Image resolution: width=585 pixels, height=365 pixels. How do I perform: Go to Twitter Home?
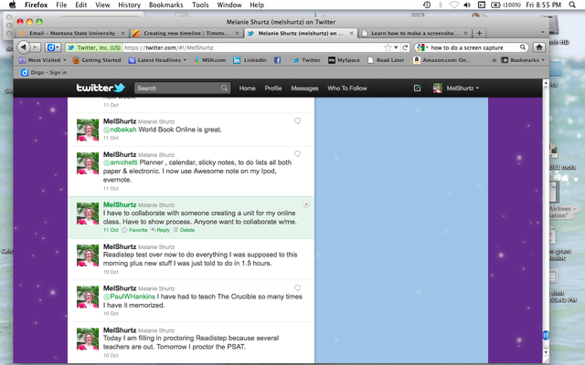click(247, 89)
